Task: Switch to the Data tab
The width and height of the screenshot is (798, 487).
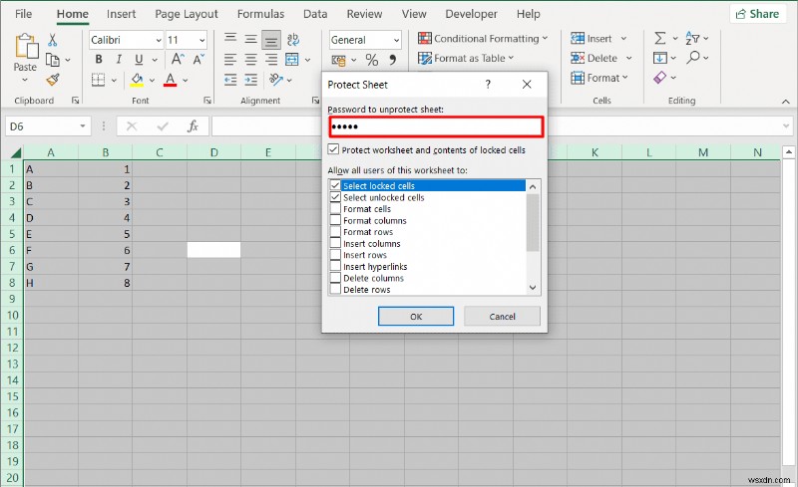Action: pos(315,14)
